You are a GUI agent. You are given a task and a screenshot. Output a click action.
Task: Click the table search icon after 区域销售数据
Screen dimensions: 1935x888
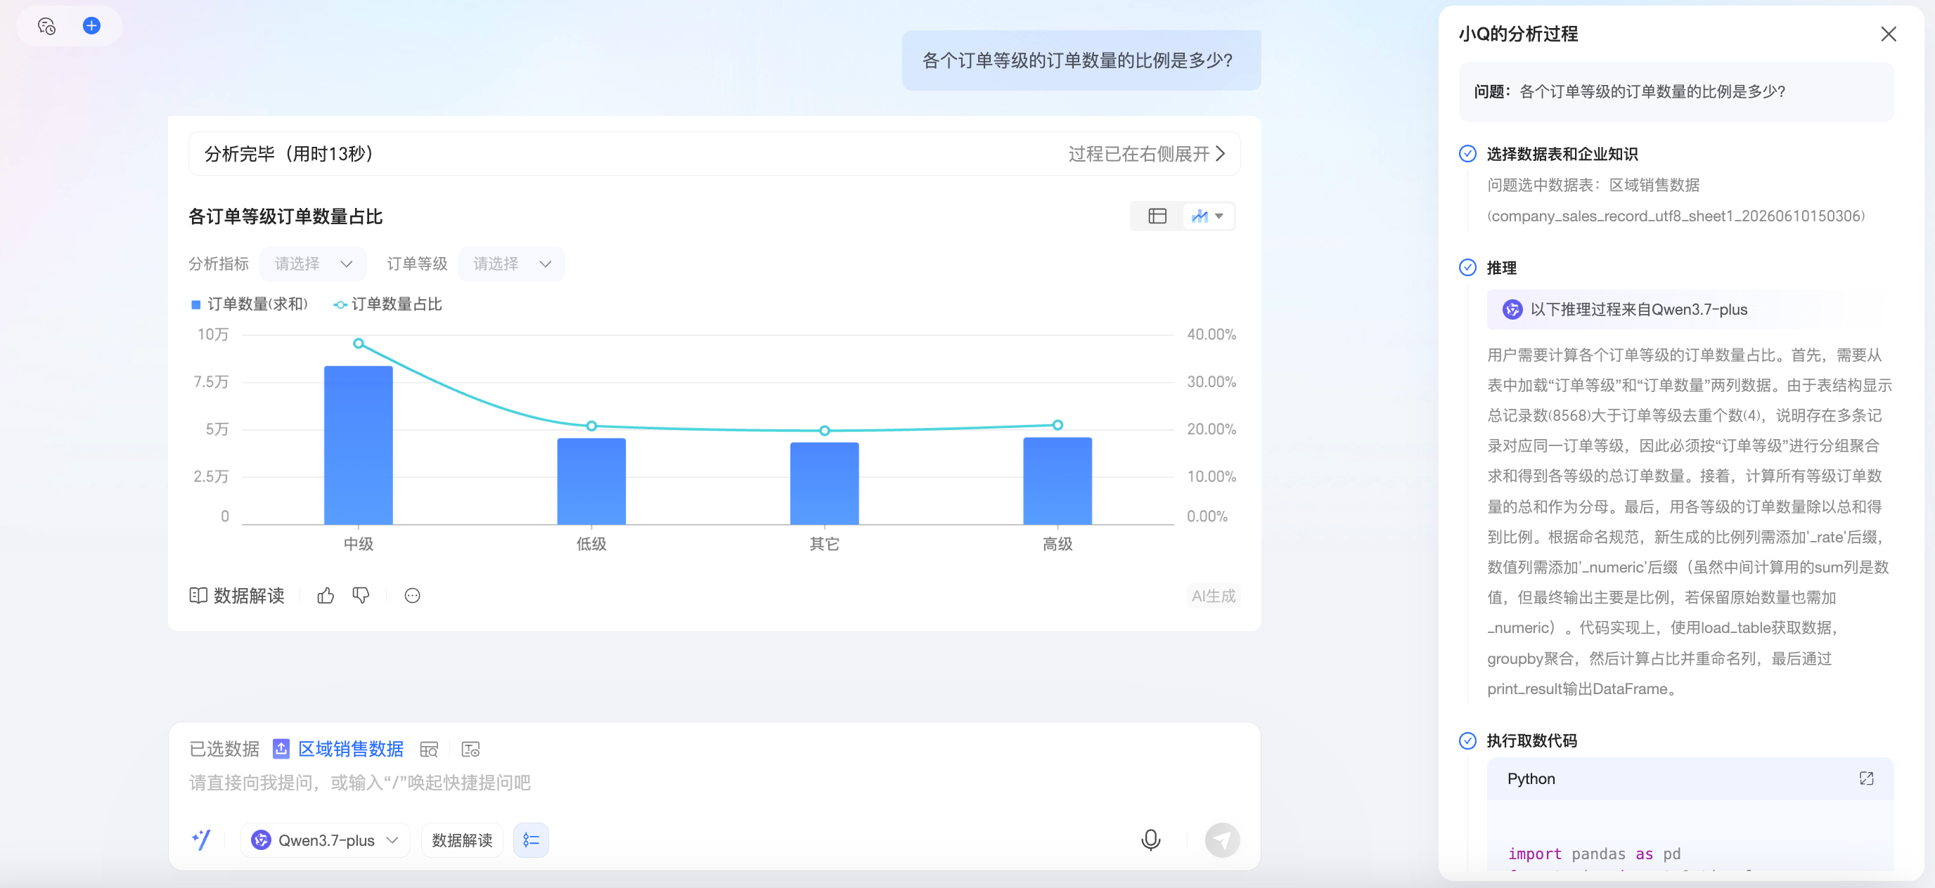coord(429,749)
